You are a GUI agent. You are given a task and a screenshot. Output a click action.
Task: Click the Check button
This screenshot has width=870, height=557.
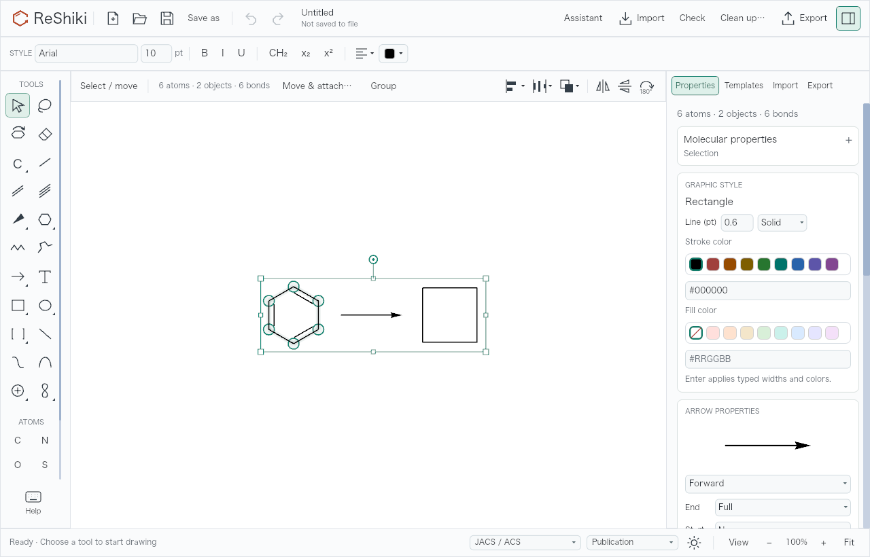(x=692, y=18)
